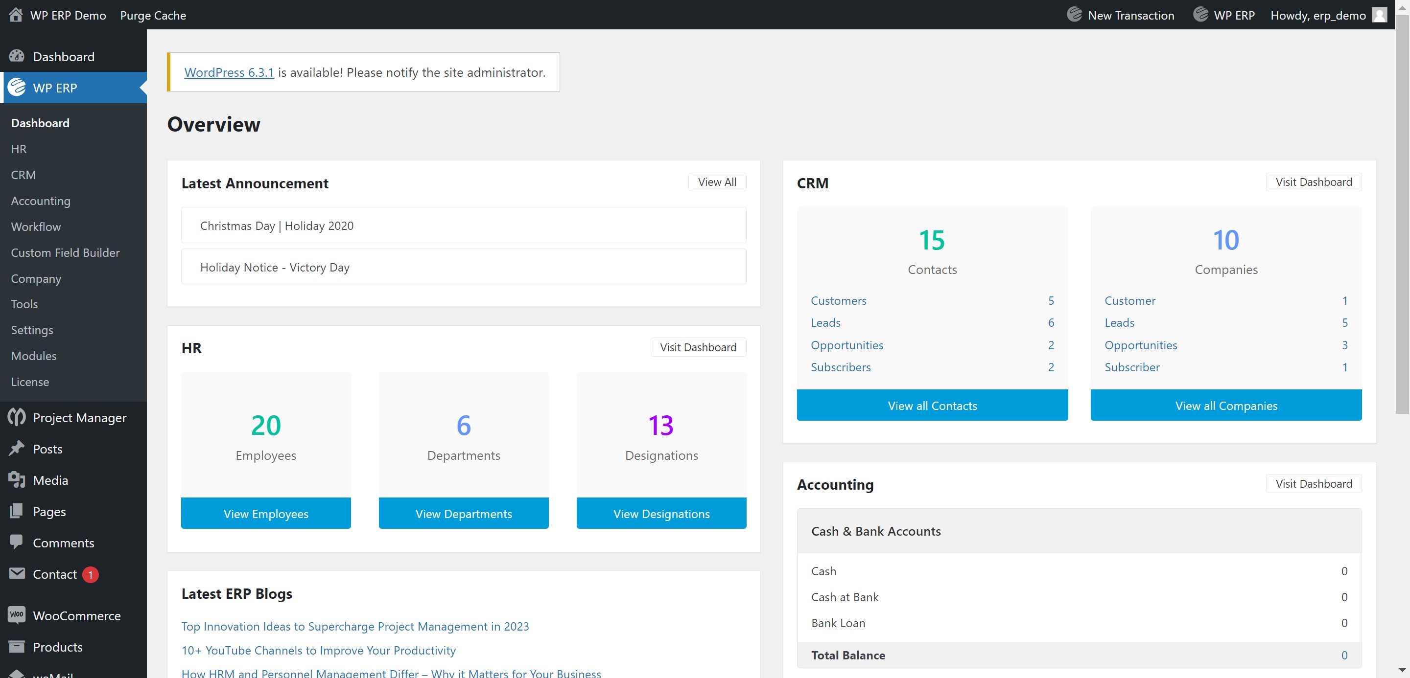Image resolution: width=1410 pixels, height=678 pixels.
Task: Open Holiday Notice - Victory Day announcement
Action: (463, 267)
